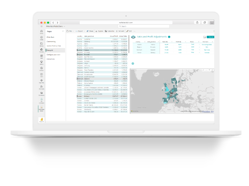This screenshot has height=186, width=249.
Task: Click the teal Submit button
Action: [x=211, y=37]
